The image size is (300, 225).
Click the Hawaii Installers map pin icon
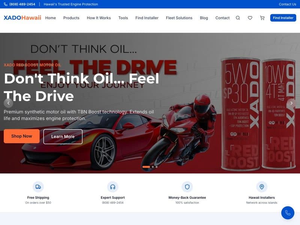[x=262, y=187]
